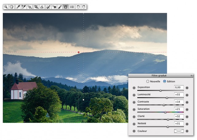The width and height of the screenshot is (197, 140).
Task: Pick the White Balance eyedropper tool
Action: point(18,7)
